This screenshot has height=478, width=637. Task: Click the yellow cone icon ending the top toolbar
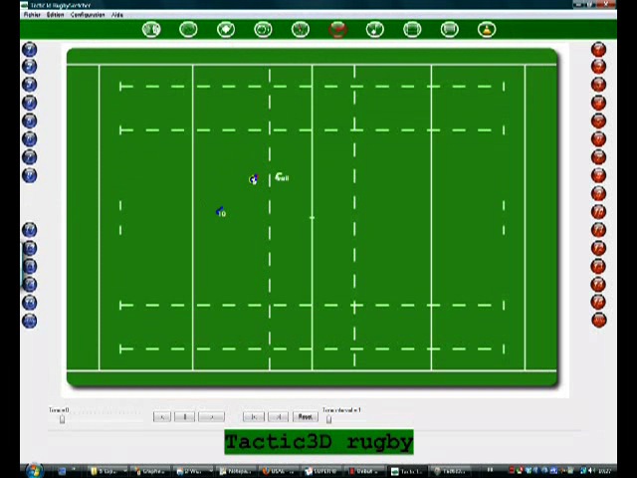[487, 30]
